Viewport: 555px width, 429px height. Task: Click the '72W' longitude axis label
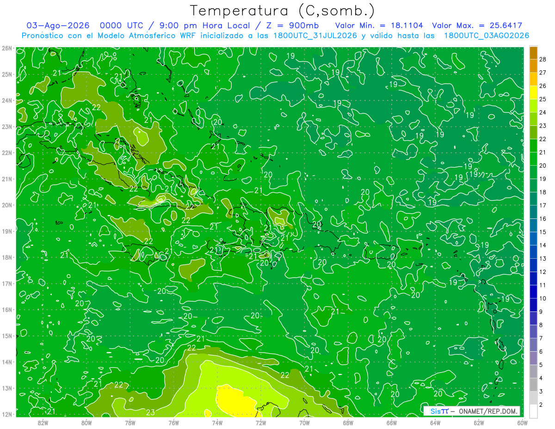click(260, 423)
